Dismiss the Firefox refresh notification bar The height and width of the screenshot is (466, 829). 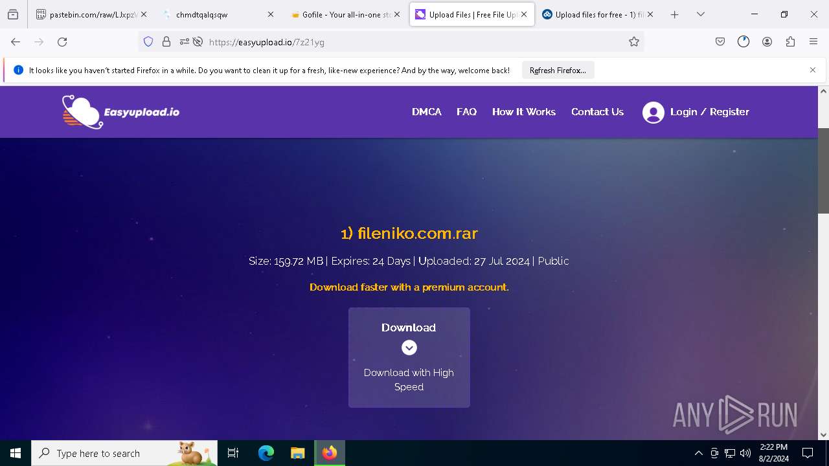(x=813, y=71)
